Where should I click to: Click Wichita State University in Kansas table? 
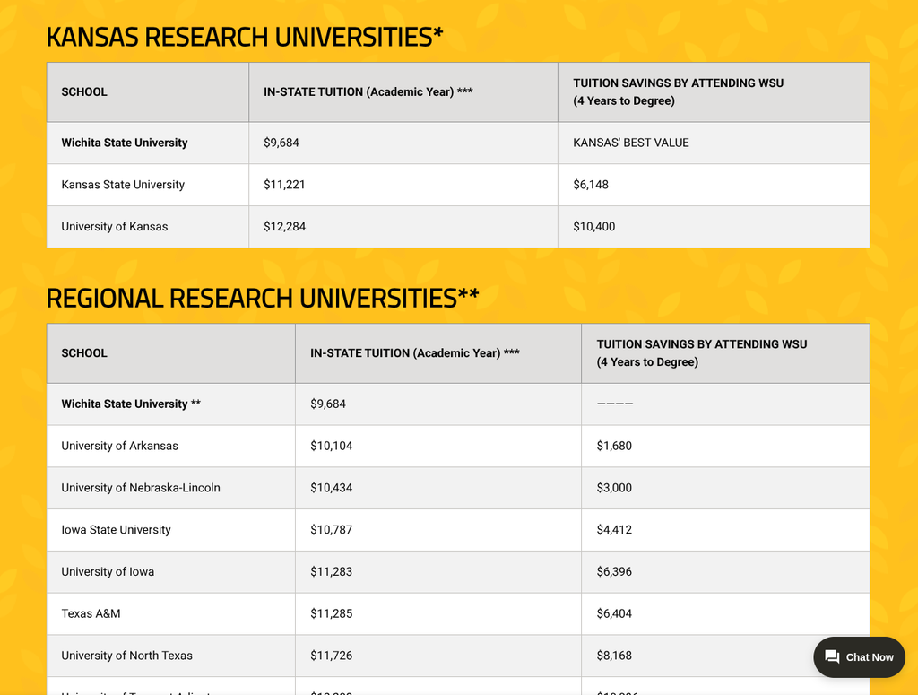[x=125, y=143]
